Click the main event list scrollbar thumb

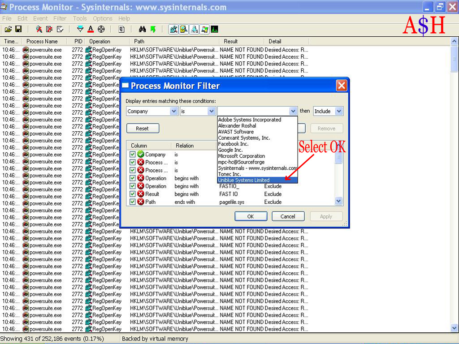point(455,59)
